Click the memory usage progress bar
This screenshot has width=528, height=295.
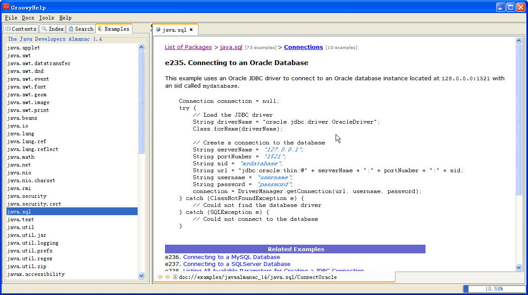494,288
